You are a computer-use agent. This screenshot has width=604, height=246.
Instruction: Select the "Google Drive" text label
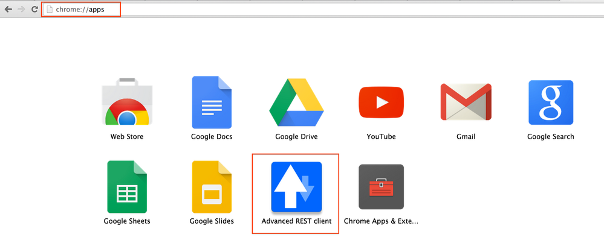pyautogui.click(x=296, y=137)
